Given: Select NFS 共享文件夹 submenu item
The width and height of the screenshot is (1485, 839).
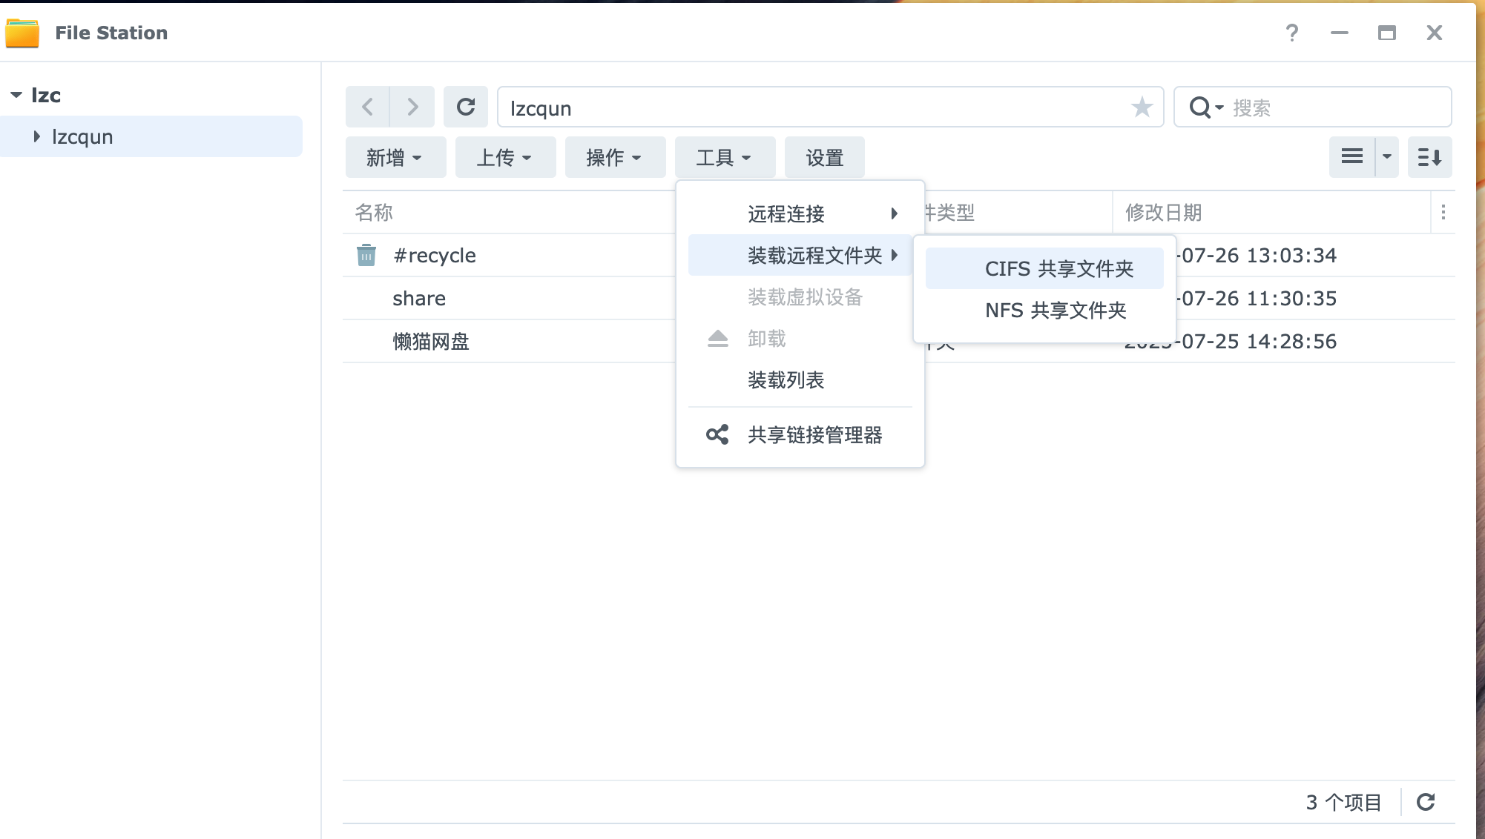Looking at the screenshot, I should tap(1055, 310).
